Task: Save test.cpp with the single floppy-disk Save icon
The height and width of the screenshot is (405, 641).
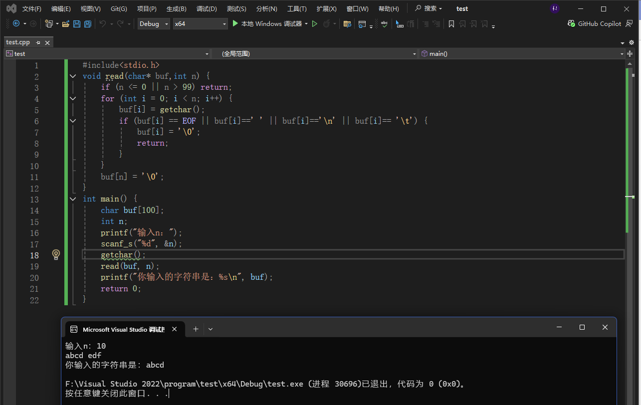Action: [x=77, y=23]
